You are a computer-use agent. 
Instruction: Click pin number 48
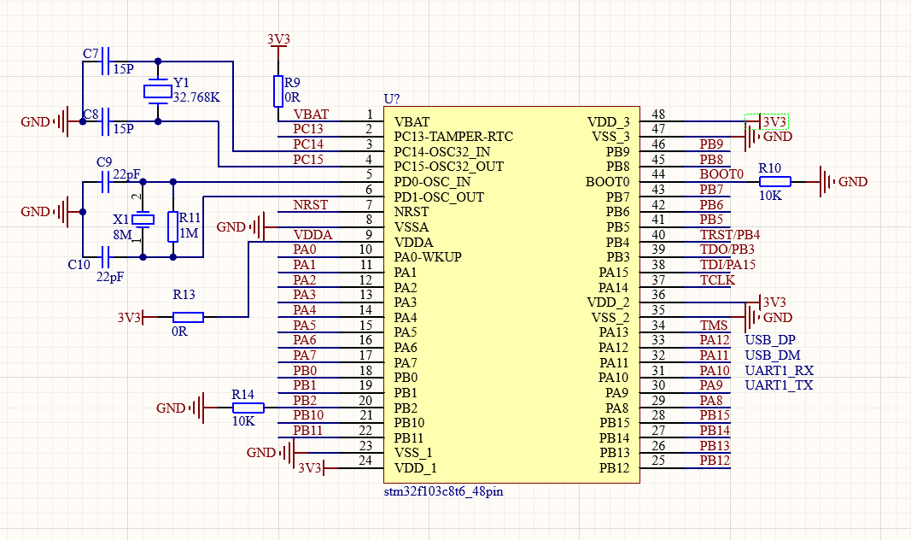pos(658,114)
